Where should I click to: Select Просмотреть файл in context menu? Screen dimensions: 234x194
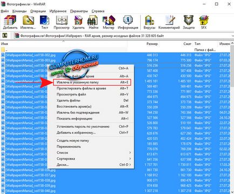point(91,94)
